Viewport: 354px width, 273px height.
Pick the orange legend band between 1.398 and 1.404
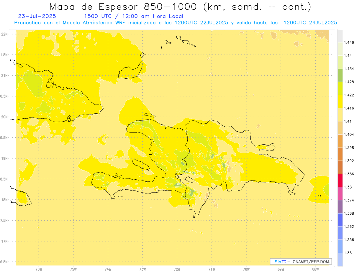click(340, 141)
